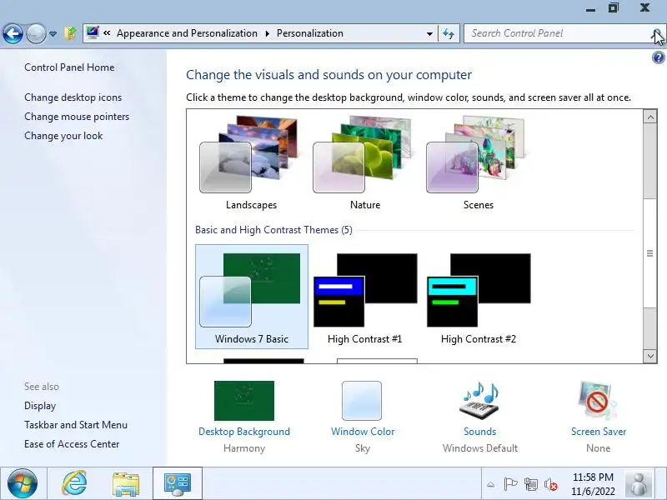This screenshot has height=500, width=667.
Task: Click the network status tray icon
Action: (x=531, y=484)
